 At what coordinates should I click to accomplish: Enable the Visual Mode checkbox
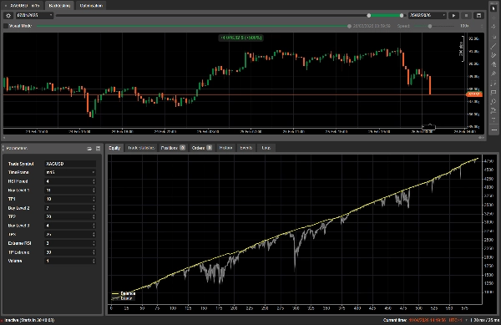(6, 26)
